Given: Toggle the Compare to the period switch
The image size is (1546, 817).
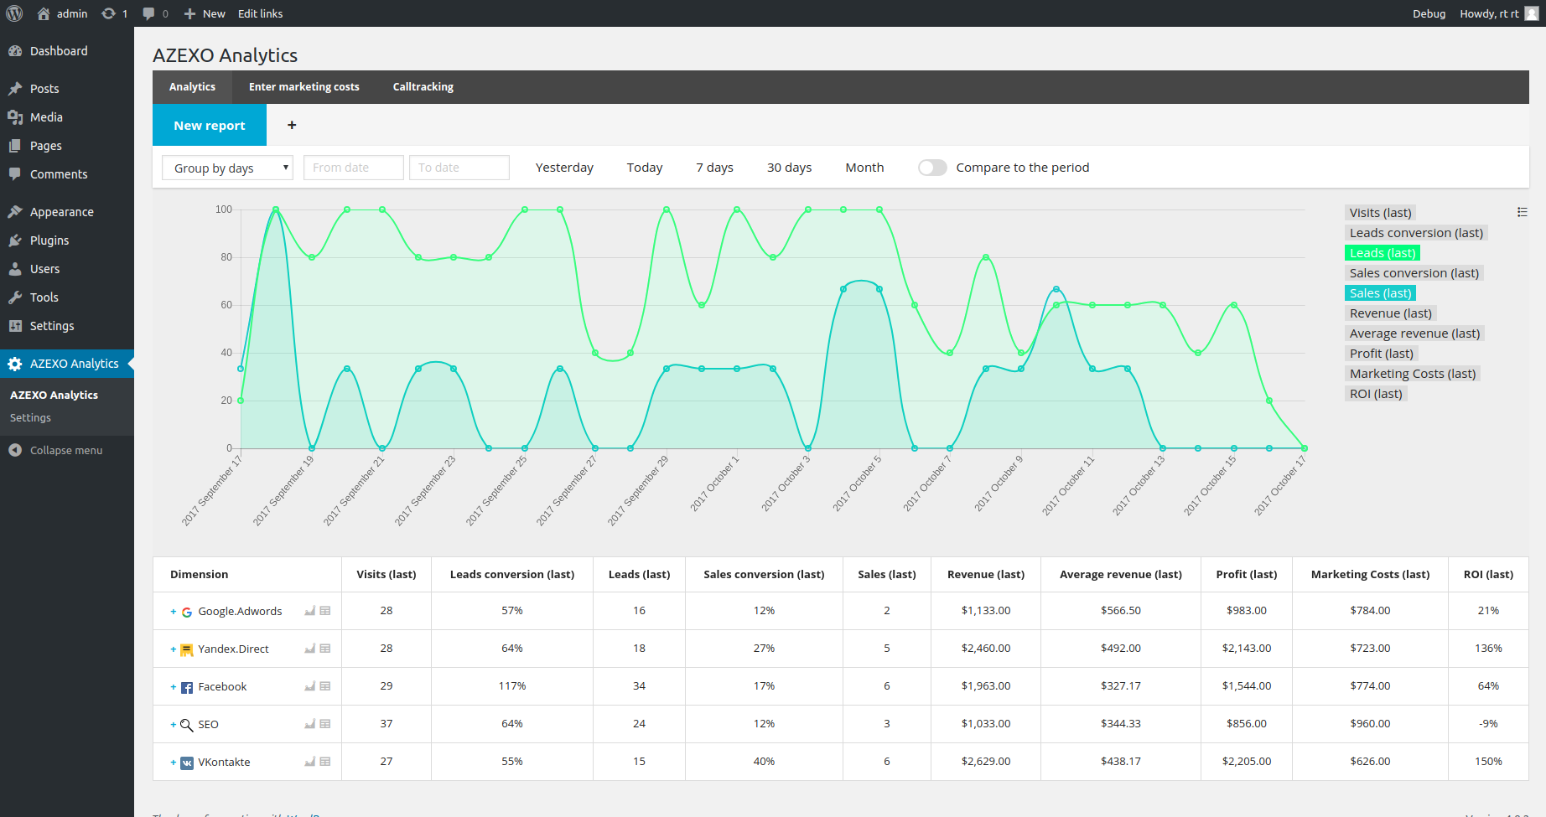Looking at the screenshot, I should click(931, 168).
